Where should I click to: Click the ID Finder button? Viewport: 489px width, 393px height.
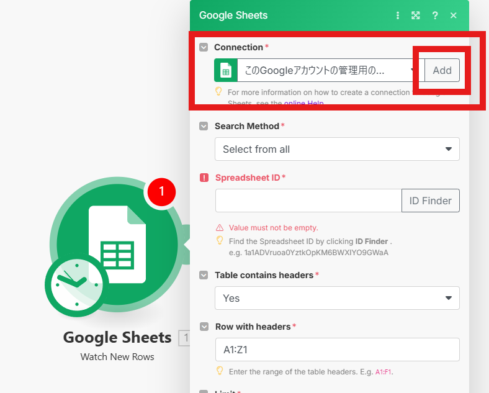point(431,201)
